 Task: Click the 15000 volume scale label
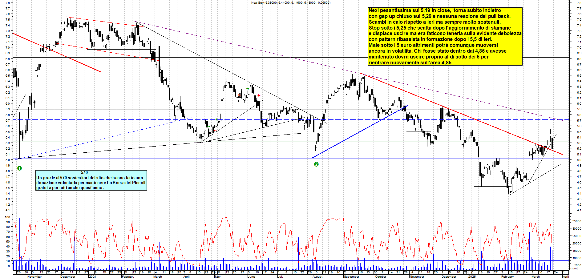[576, 251]
